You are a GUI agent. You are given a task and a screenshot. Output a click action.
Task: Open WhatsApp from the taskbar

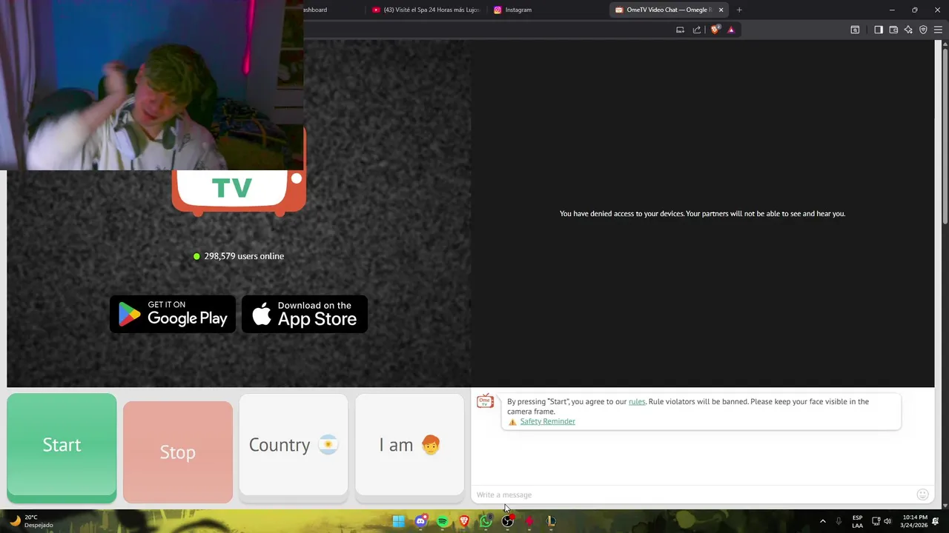[x=486, y=521]
